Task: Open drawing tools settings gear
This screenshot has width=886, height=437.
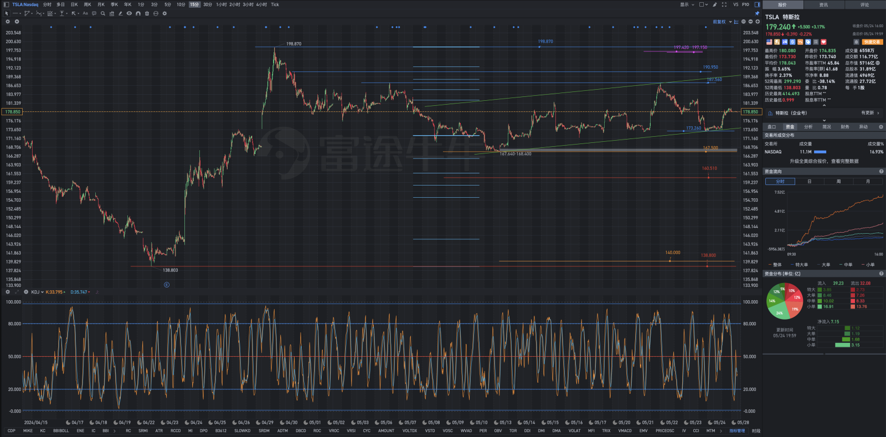Action: click(164, 13)
